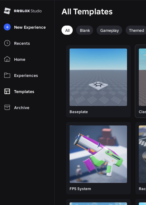Click the Roblox Studio wordmark text
Viewport: 146px width, 205px height.
[28, 11]
